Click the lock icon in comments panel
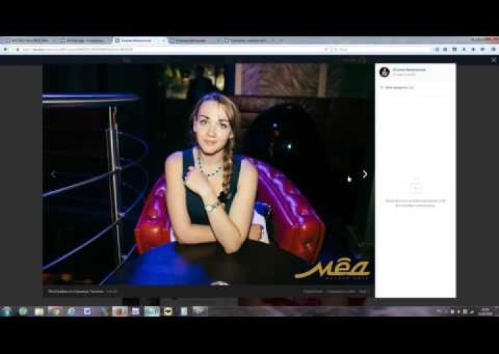This screenshot has width=499, height=354. pyautogui.click(x=415, y=186)
